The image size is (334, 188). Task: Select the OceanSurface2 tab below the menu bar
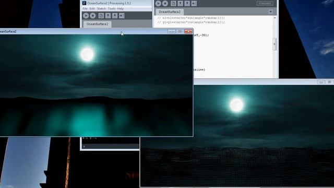pyautogui.click(x=98, y=24)
